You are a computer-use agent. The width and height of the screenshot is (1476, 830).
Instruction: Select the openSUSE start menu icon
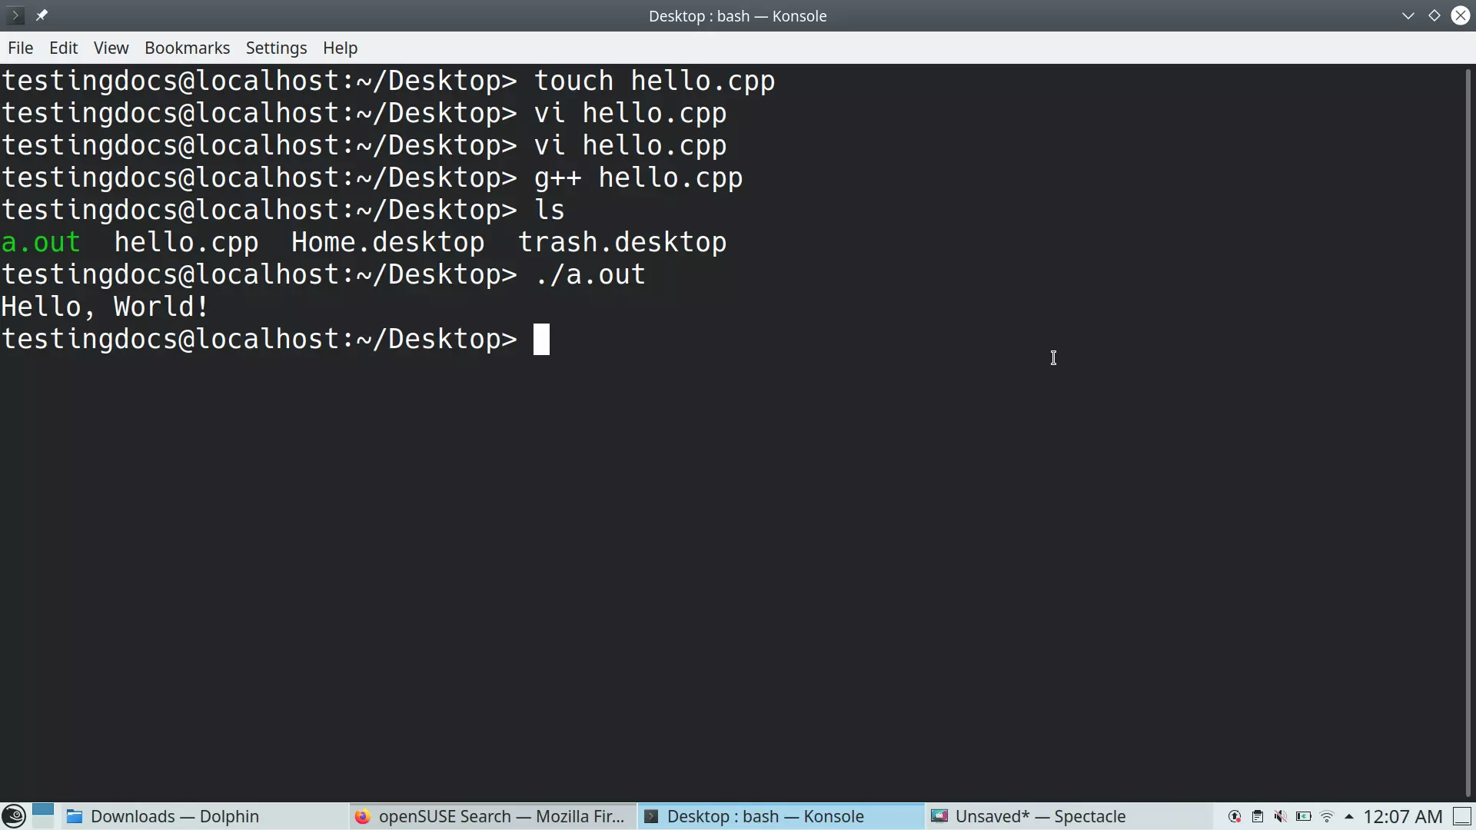tap(14, 816)
